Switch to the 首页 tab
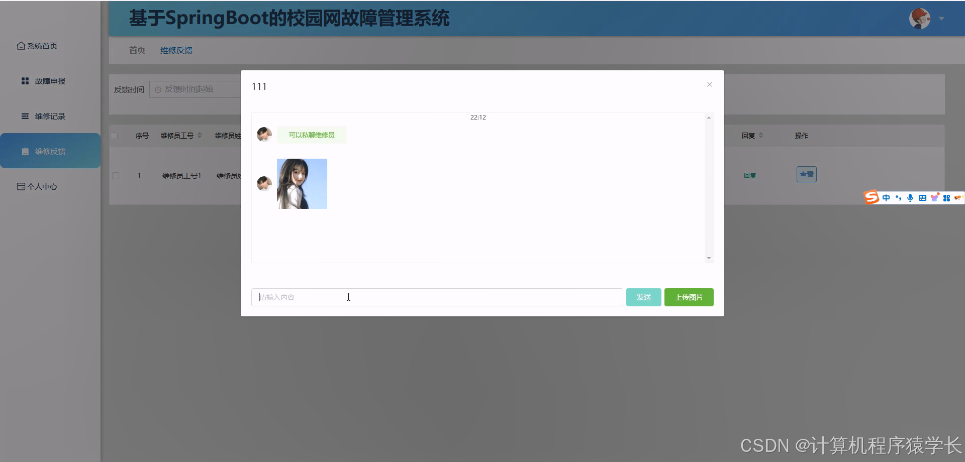The height and width of the screenshot is (462, 965). point(137,50)
